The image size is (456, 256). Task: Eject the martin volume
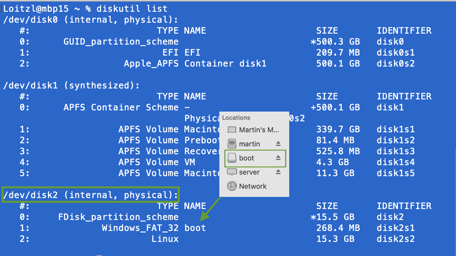point(278,144)
